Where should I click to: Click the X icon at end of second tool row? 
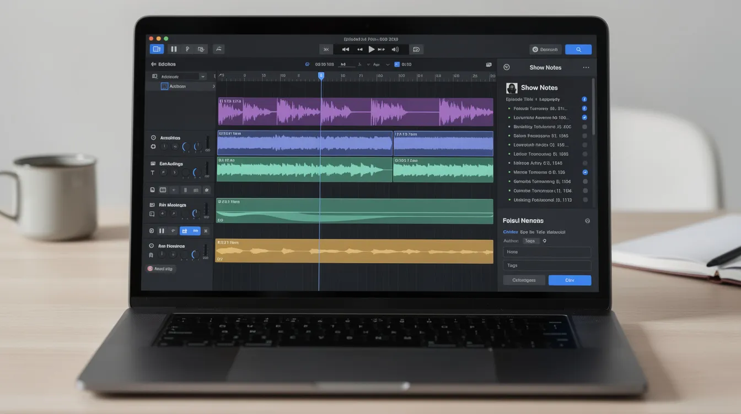[206, 231]
